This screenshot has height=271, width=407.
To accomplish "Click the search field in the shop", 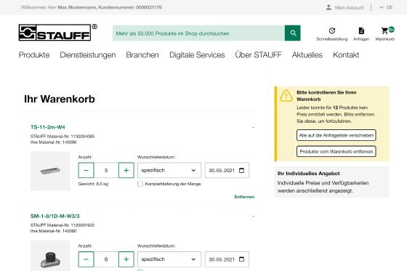I will 198,33.
